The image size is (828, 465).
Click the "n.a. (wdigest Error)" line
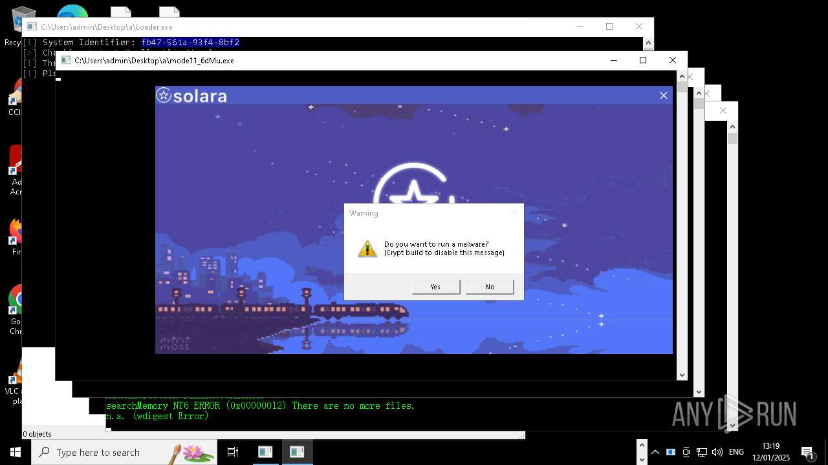(x=157, y=417)
